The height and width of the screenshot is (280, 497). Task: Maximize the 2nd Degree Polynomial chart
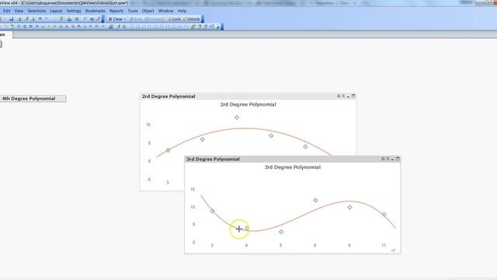(353, 96)
